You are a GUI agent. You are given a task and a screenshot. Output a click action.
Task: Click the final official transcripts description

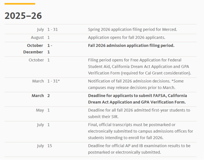pos(140,131)
